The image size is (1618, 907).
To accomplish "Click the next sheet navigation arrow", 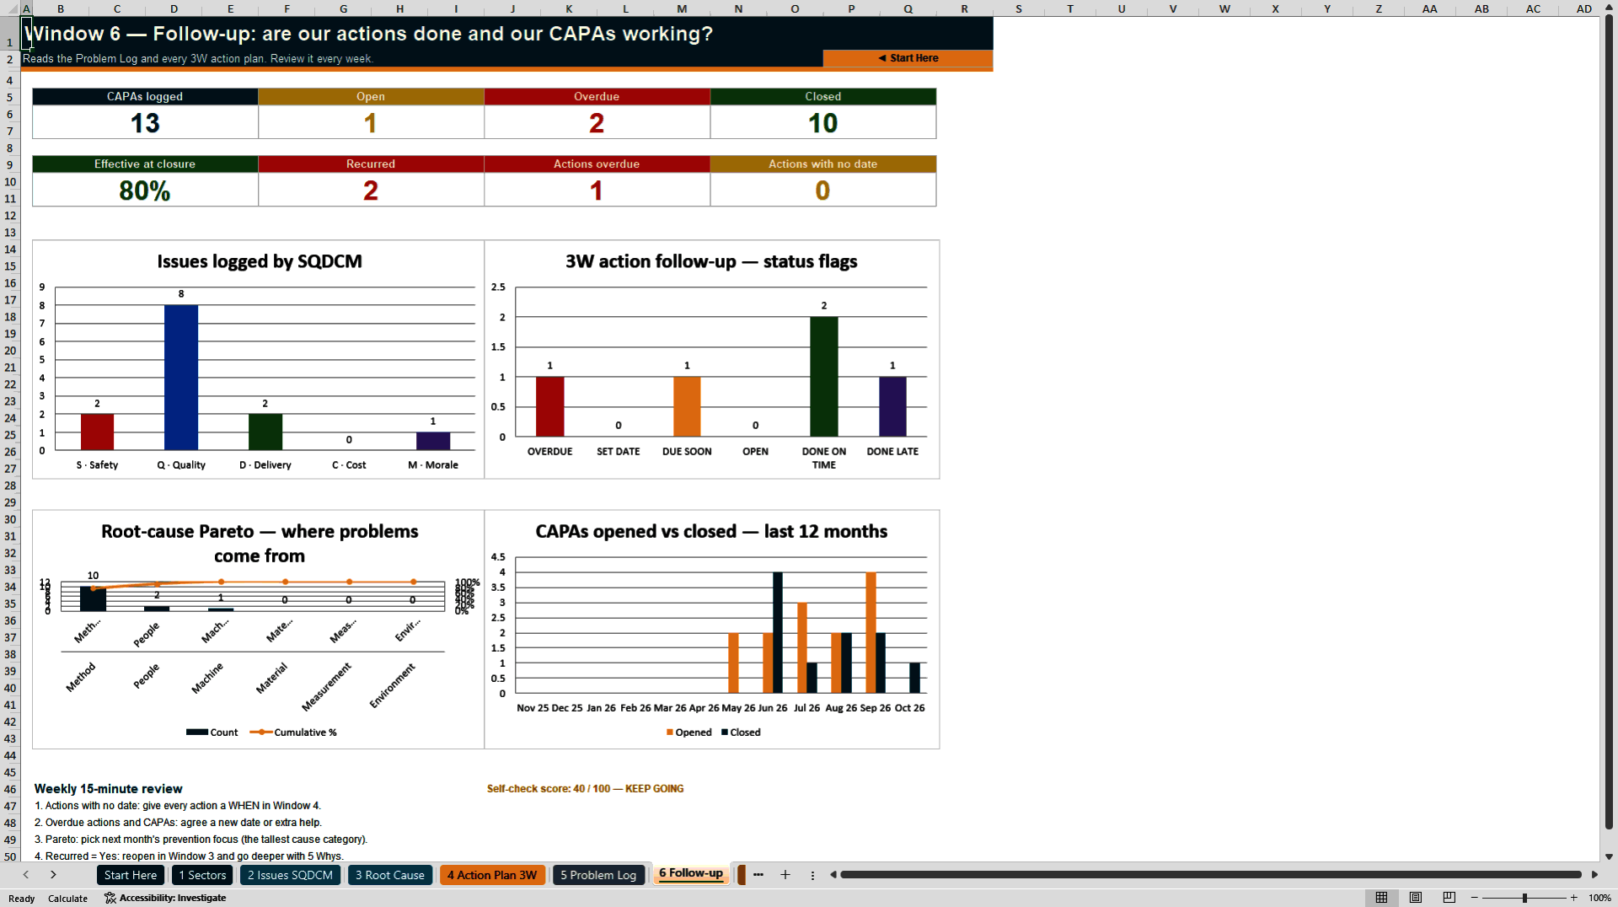I will pos(53,875).
